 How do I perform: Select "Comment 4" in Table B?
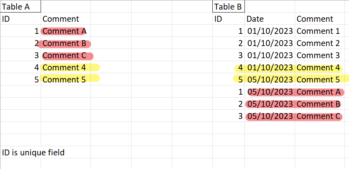(x=319, y=67)
